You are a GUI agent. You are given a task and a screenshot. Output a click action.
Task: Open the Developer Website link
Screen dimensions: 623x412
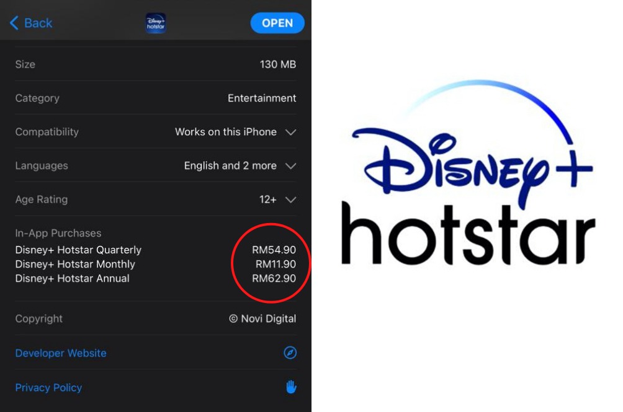point(61,353)
